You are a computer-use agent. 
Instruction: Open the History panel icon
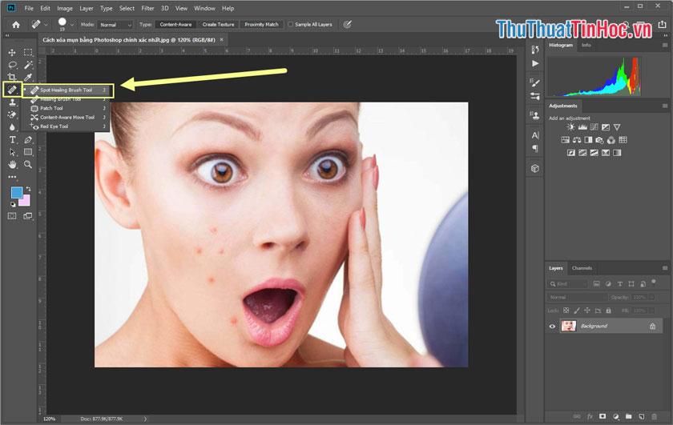coord(535,50)
